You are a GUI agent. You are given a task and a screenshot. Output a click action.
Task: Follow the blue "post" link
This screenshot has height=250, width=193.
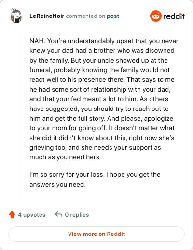coord(113,16)
